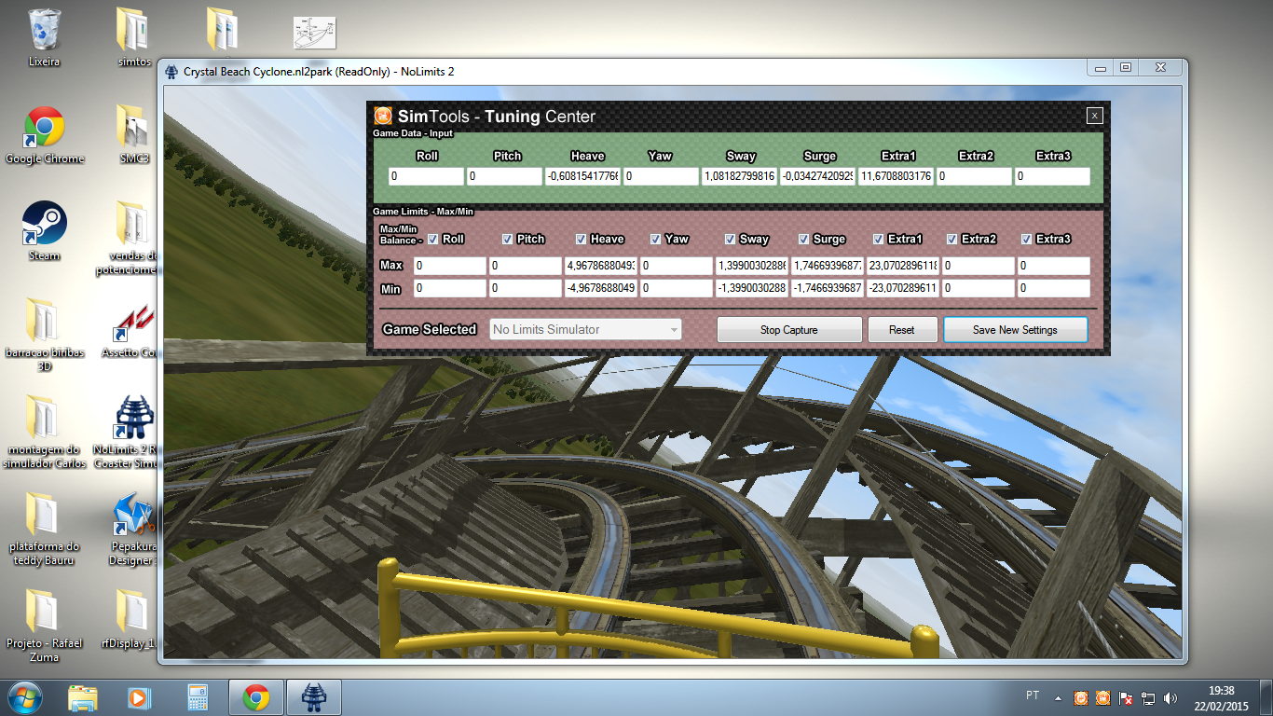
Task: Uncheck the Yaw balance checkbox
Action: [x=656, y=239]
